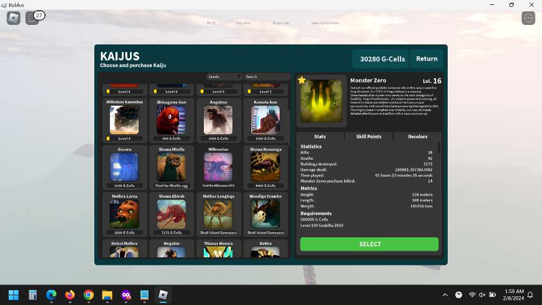Open the three-dots options icon at top right
The height and width of the screenshot is (305, 542).
click(x=528, y=18)
